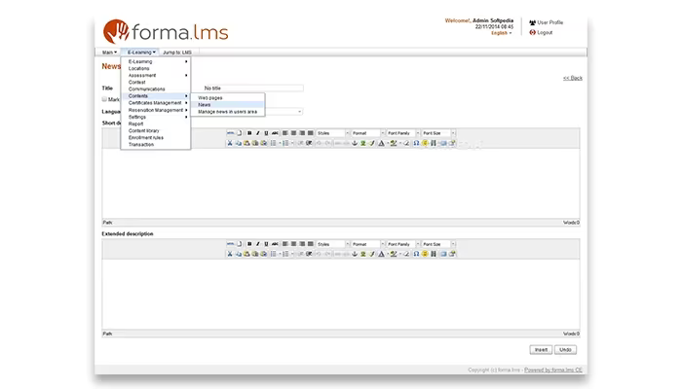
Task: Open Certificates Management menu entry
Action: [156, 103]
